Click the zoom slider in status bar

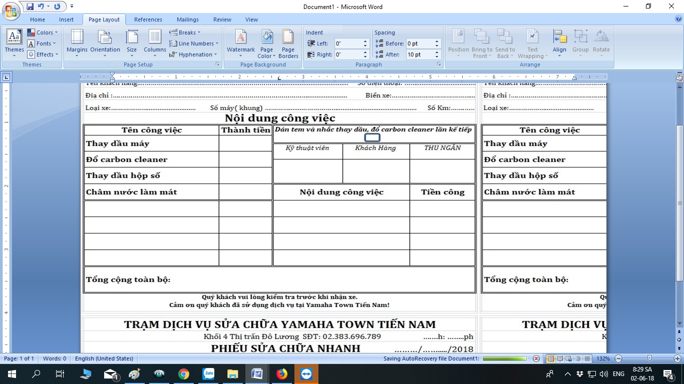[x=649, y=358]
